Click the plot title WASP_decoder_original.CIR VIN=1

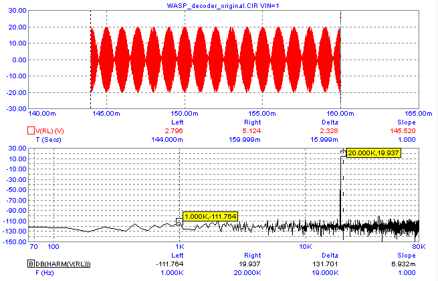pos(223,5)
